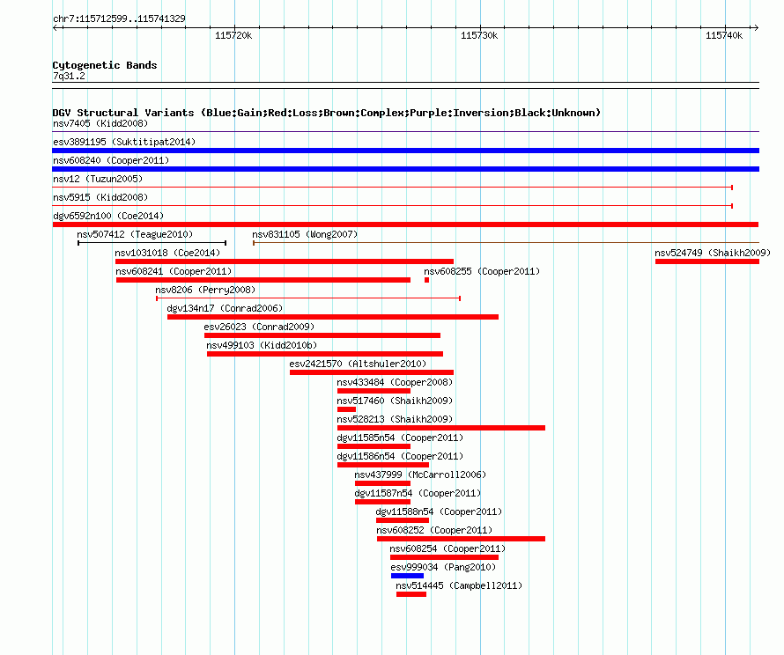Click the esv2421570 (Altshuler2010) label
This screenshot has width=784, height=655.
coord(358,364)
